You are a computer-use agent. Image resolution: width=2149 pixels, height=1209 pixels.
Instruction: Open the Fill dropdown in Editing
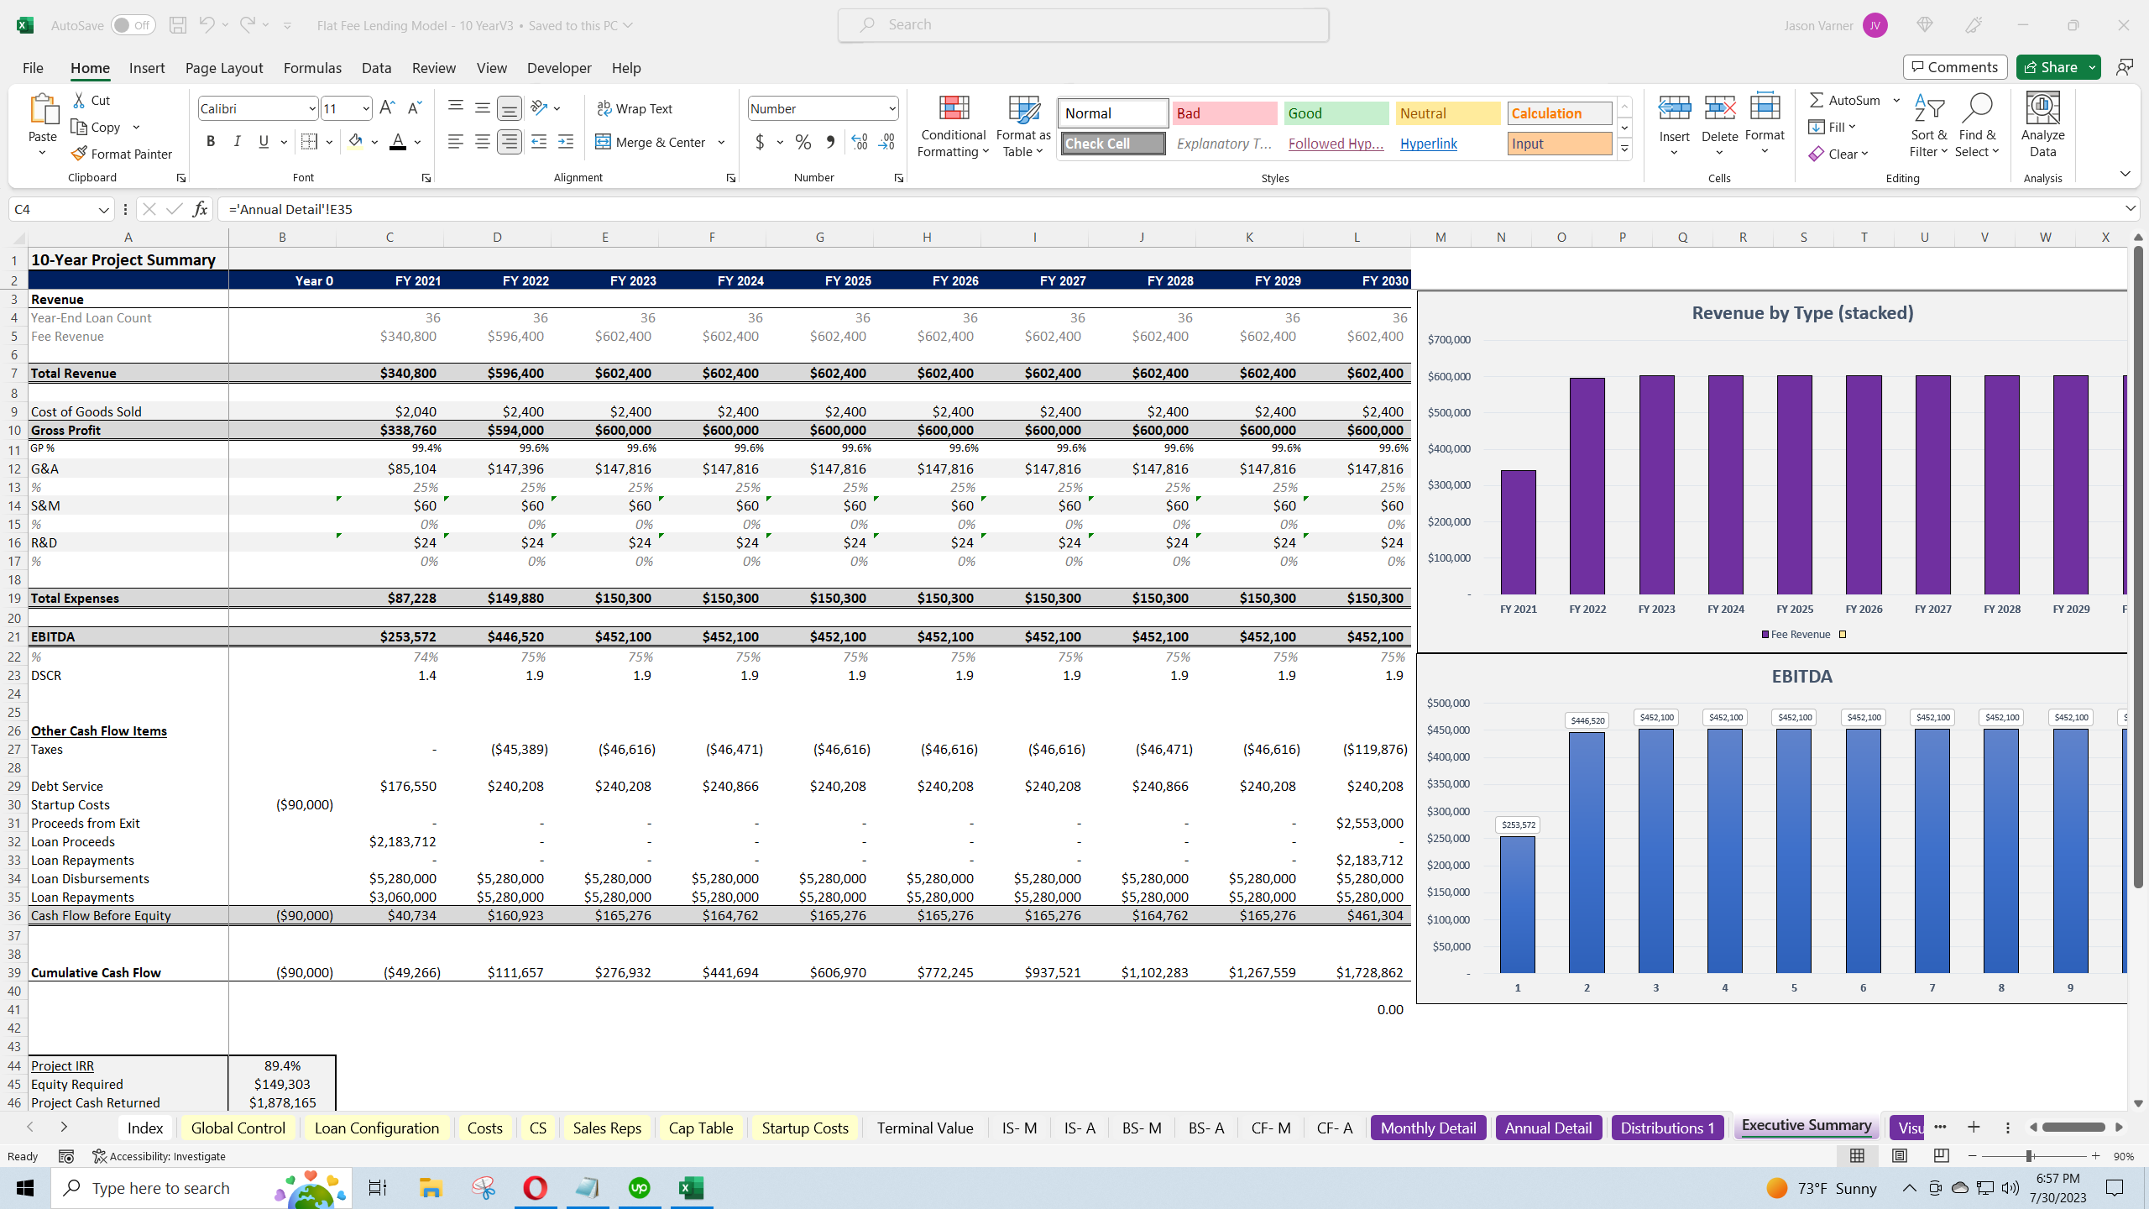click(1833, 127)
